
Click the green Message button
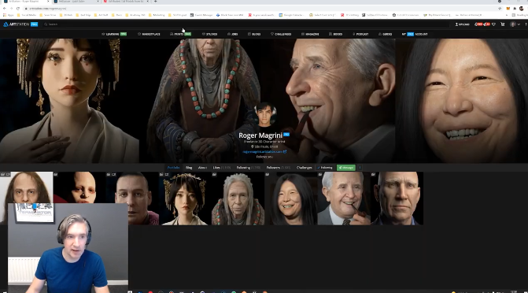click(346, 168)
